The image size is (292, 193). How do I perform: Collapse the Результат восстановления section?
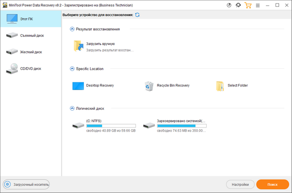tap(72, 29)
